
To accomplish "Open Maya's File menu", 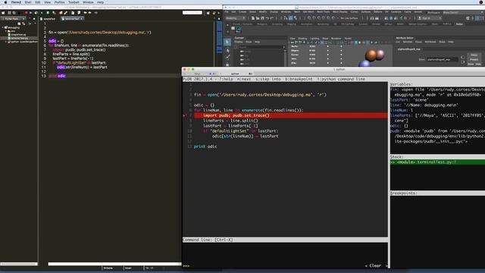I will coord(227,12).
